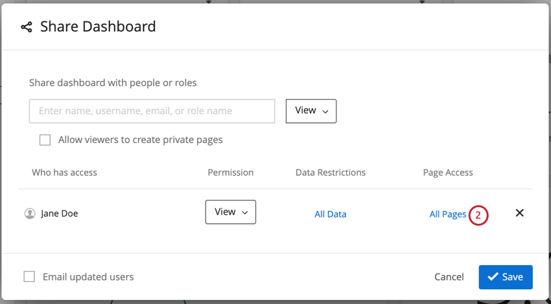
Task: Select the Jane Doe name entry
Action: coord(60,213)
